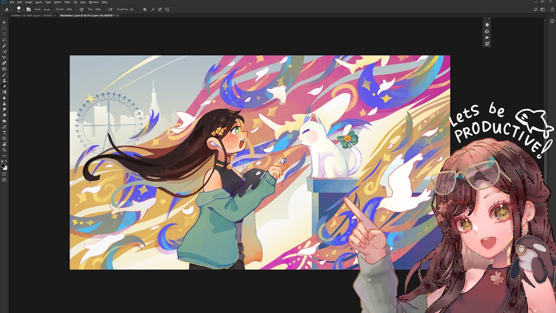Open the Layer menu
Screen dimensions: 556x313
click(39, 2)
